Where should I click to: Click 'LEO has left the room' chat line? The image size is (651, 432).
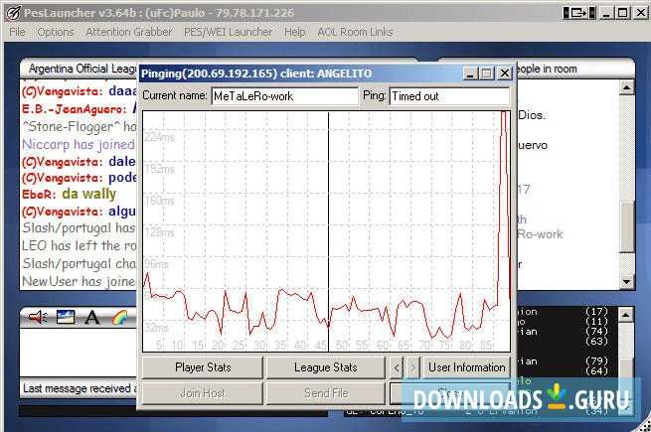tap(79, 245)
